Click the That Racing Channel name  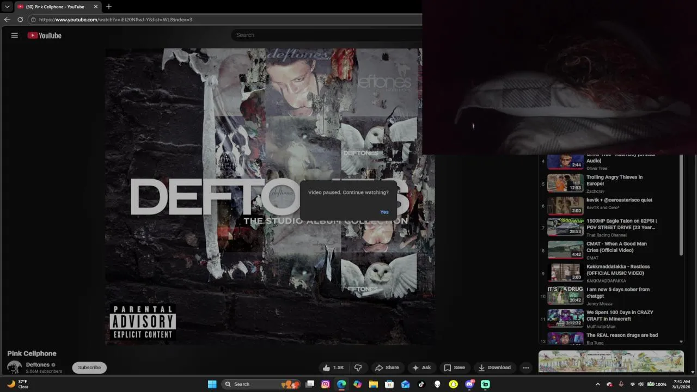[607, 235]
